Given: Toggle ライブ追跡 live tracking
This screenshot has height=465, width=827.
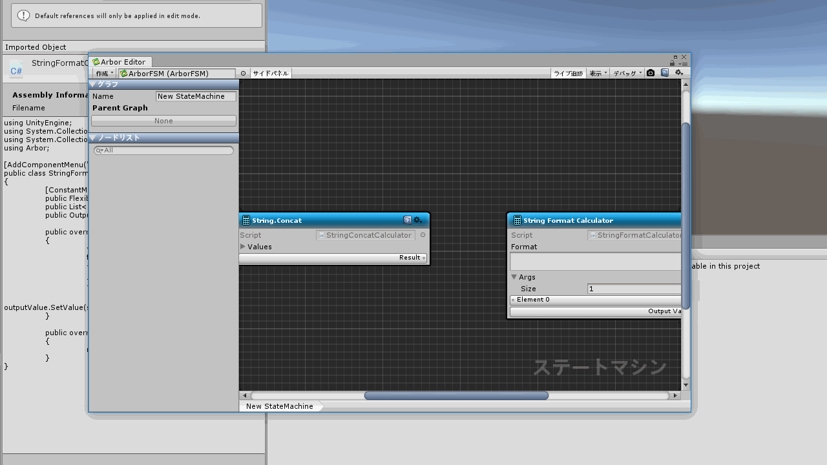Looking at the screenshot, I should click(x=568, y=74).
